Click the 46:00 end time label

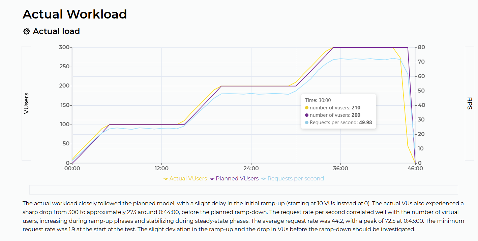[x=415, y=168]
